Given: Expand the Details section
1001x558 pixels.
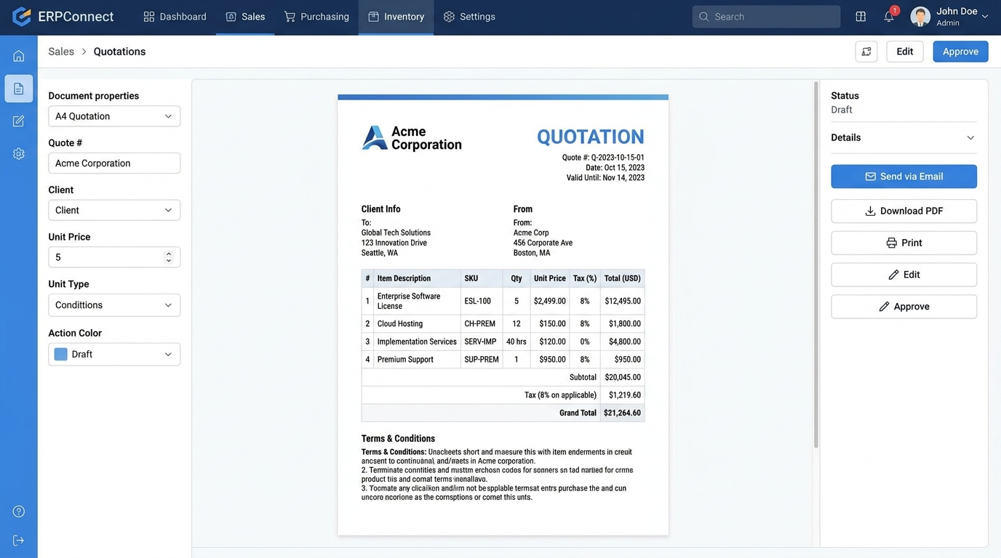Looking at the screenshot, I should pyautogui.click(x=904, y=137).
